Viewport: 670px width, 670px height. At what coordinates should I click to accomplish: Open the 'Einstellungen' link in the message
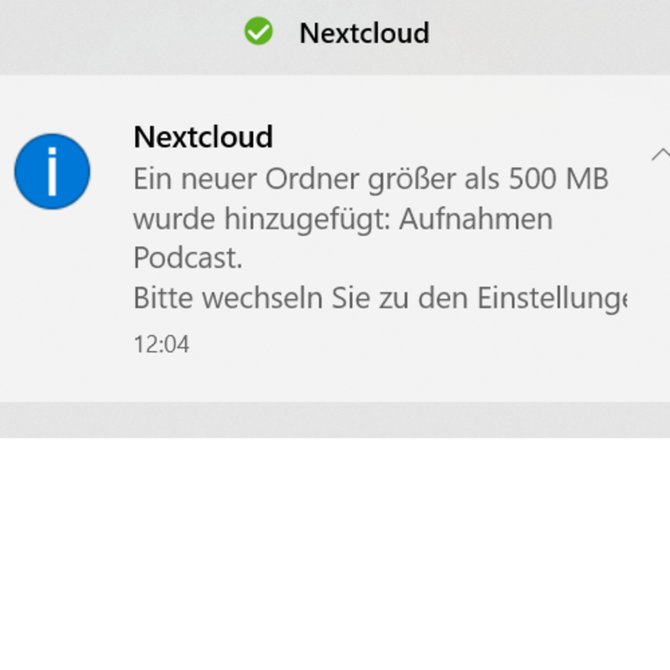coord(553,298)
